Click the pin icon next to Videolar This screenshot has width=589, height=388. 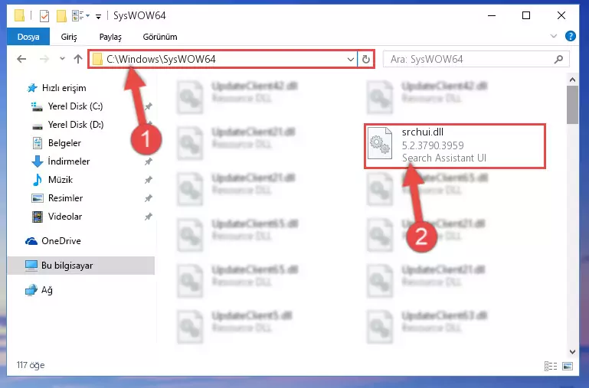click(149, 217)
